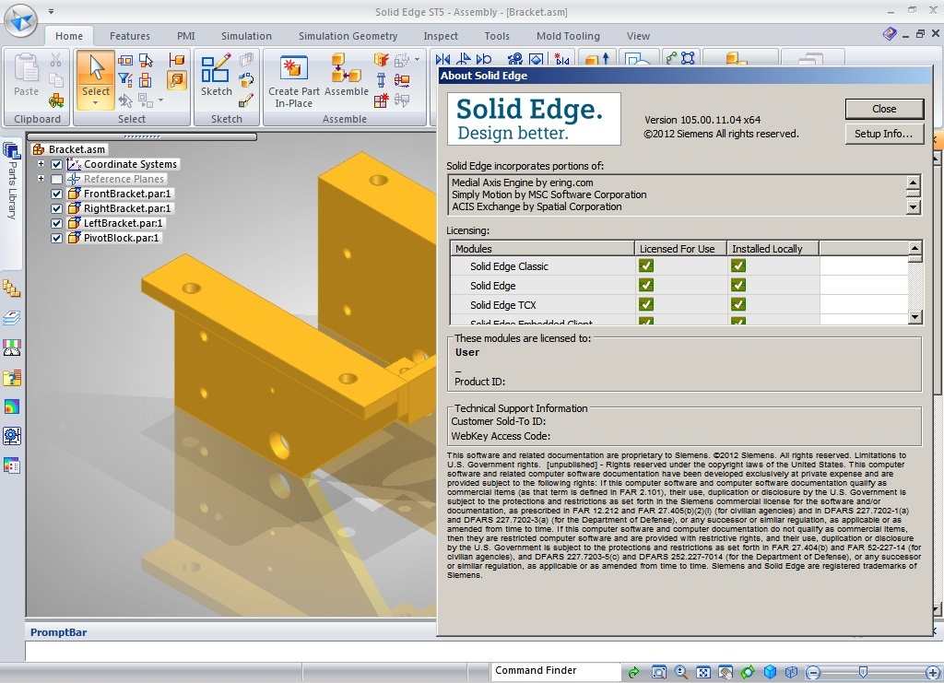The image size is (944, 683).
Task: Click the Installed Locally column header
Action: (x=773, y=249)
